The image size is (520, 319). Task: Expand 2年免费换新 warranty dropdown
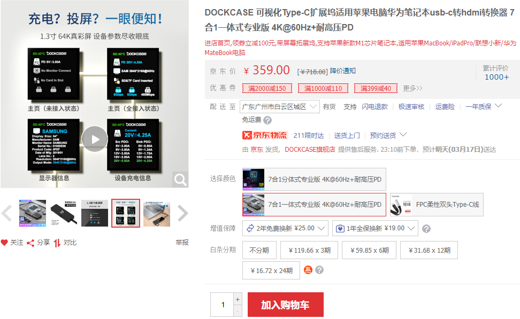pyautogui.click(x=285, y=229)
